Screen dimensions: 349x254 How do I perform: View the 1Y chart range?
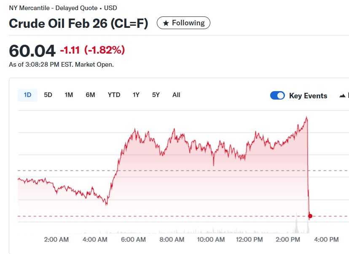136,95
